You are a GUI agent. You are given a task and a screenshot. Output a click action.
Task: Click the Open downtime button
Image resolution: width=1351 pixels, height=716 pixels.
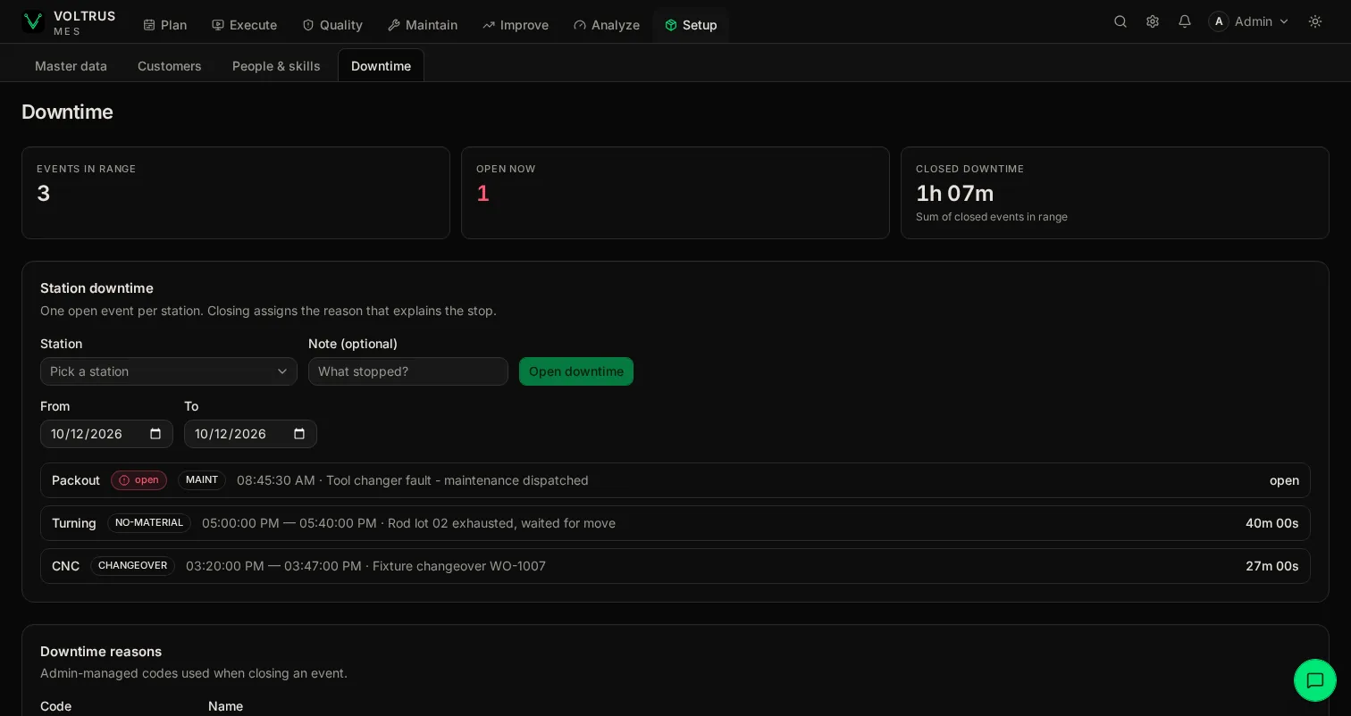[576, 371]
